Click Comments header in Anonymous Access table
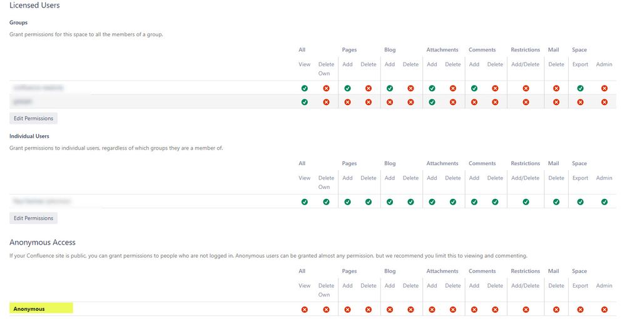625x319 pixels. tap(482, 271)
